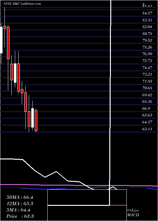This screenshot has height=221, width=158.
Task: Click the 76.99 price axis label
Action: click(x=147, y=54)
